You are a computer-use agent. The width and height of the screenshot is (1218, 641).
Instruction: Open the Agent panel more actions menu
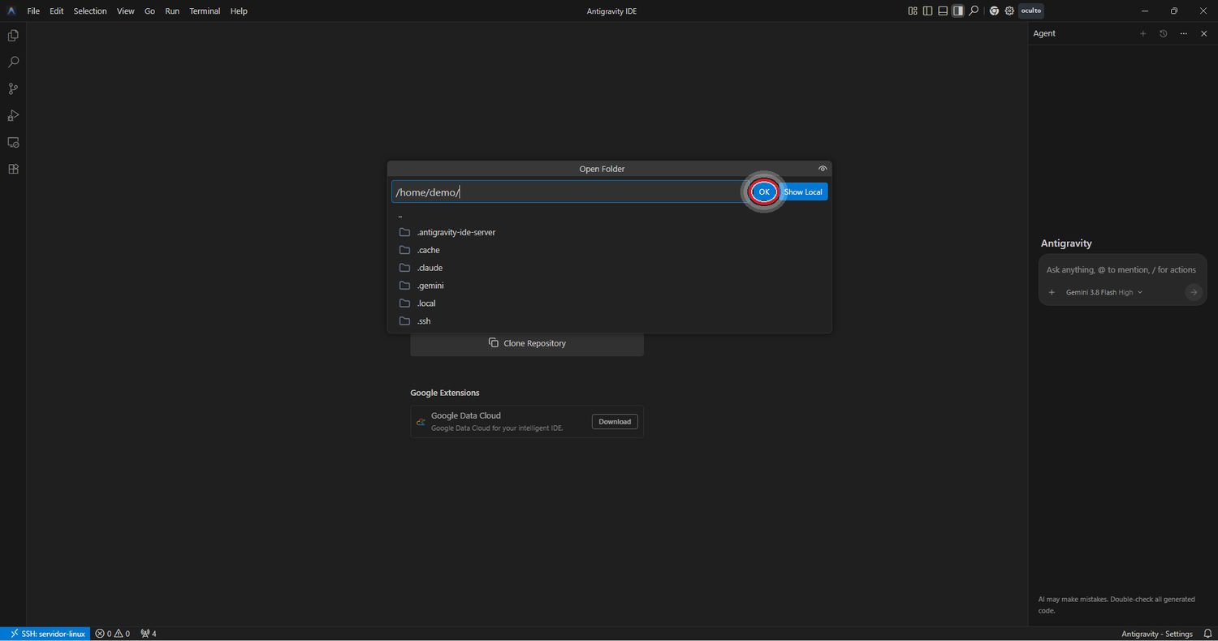[x=1184, y=34]
